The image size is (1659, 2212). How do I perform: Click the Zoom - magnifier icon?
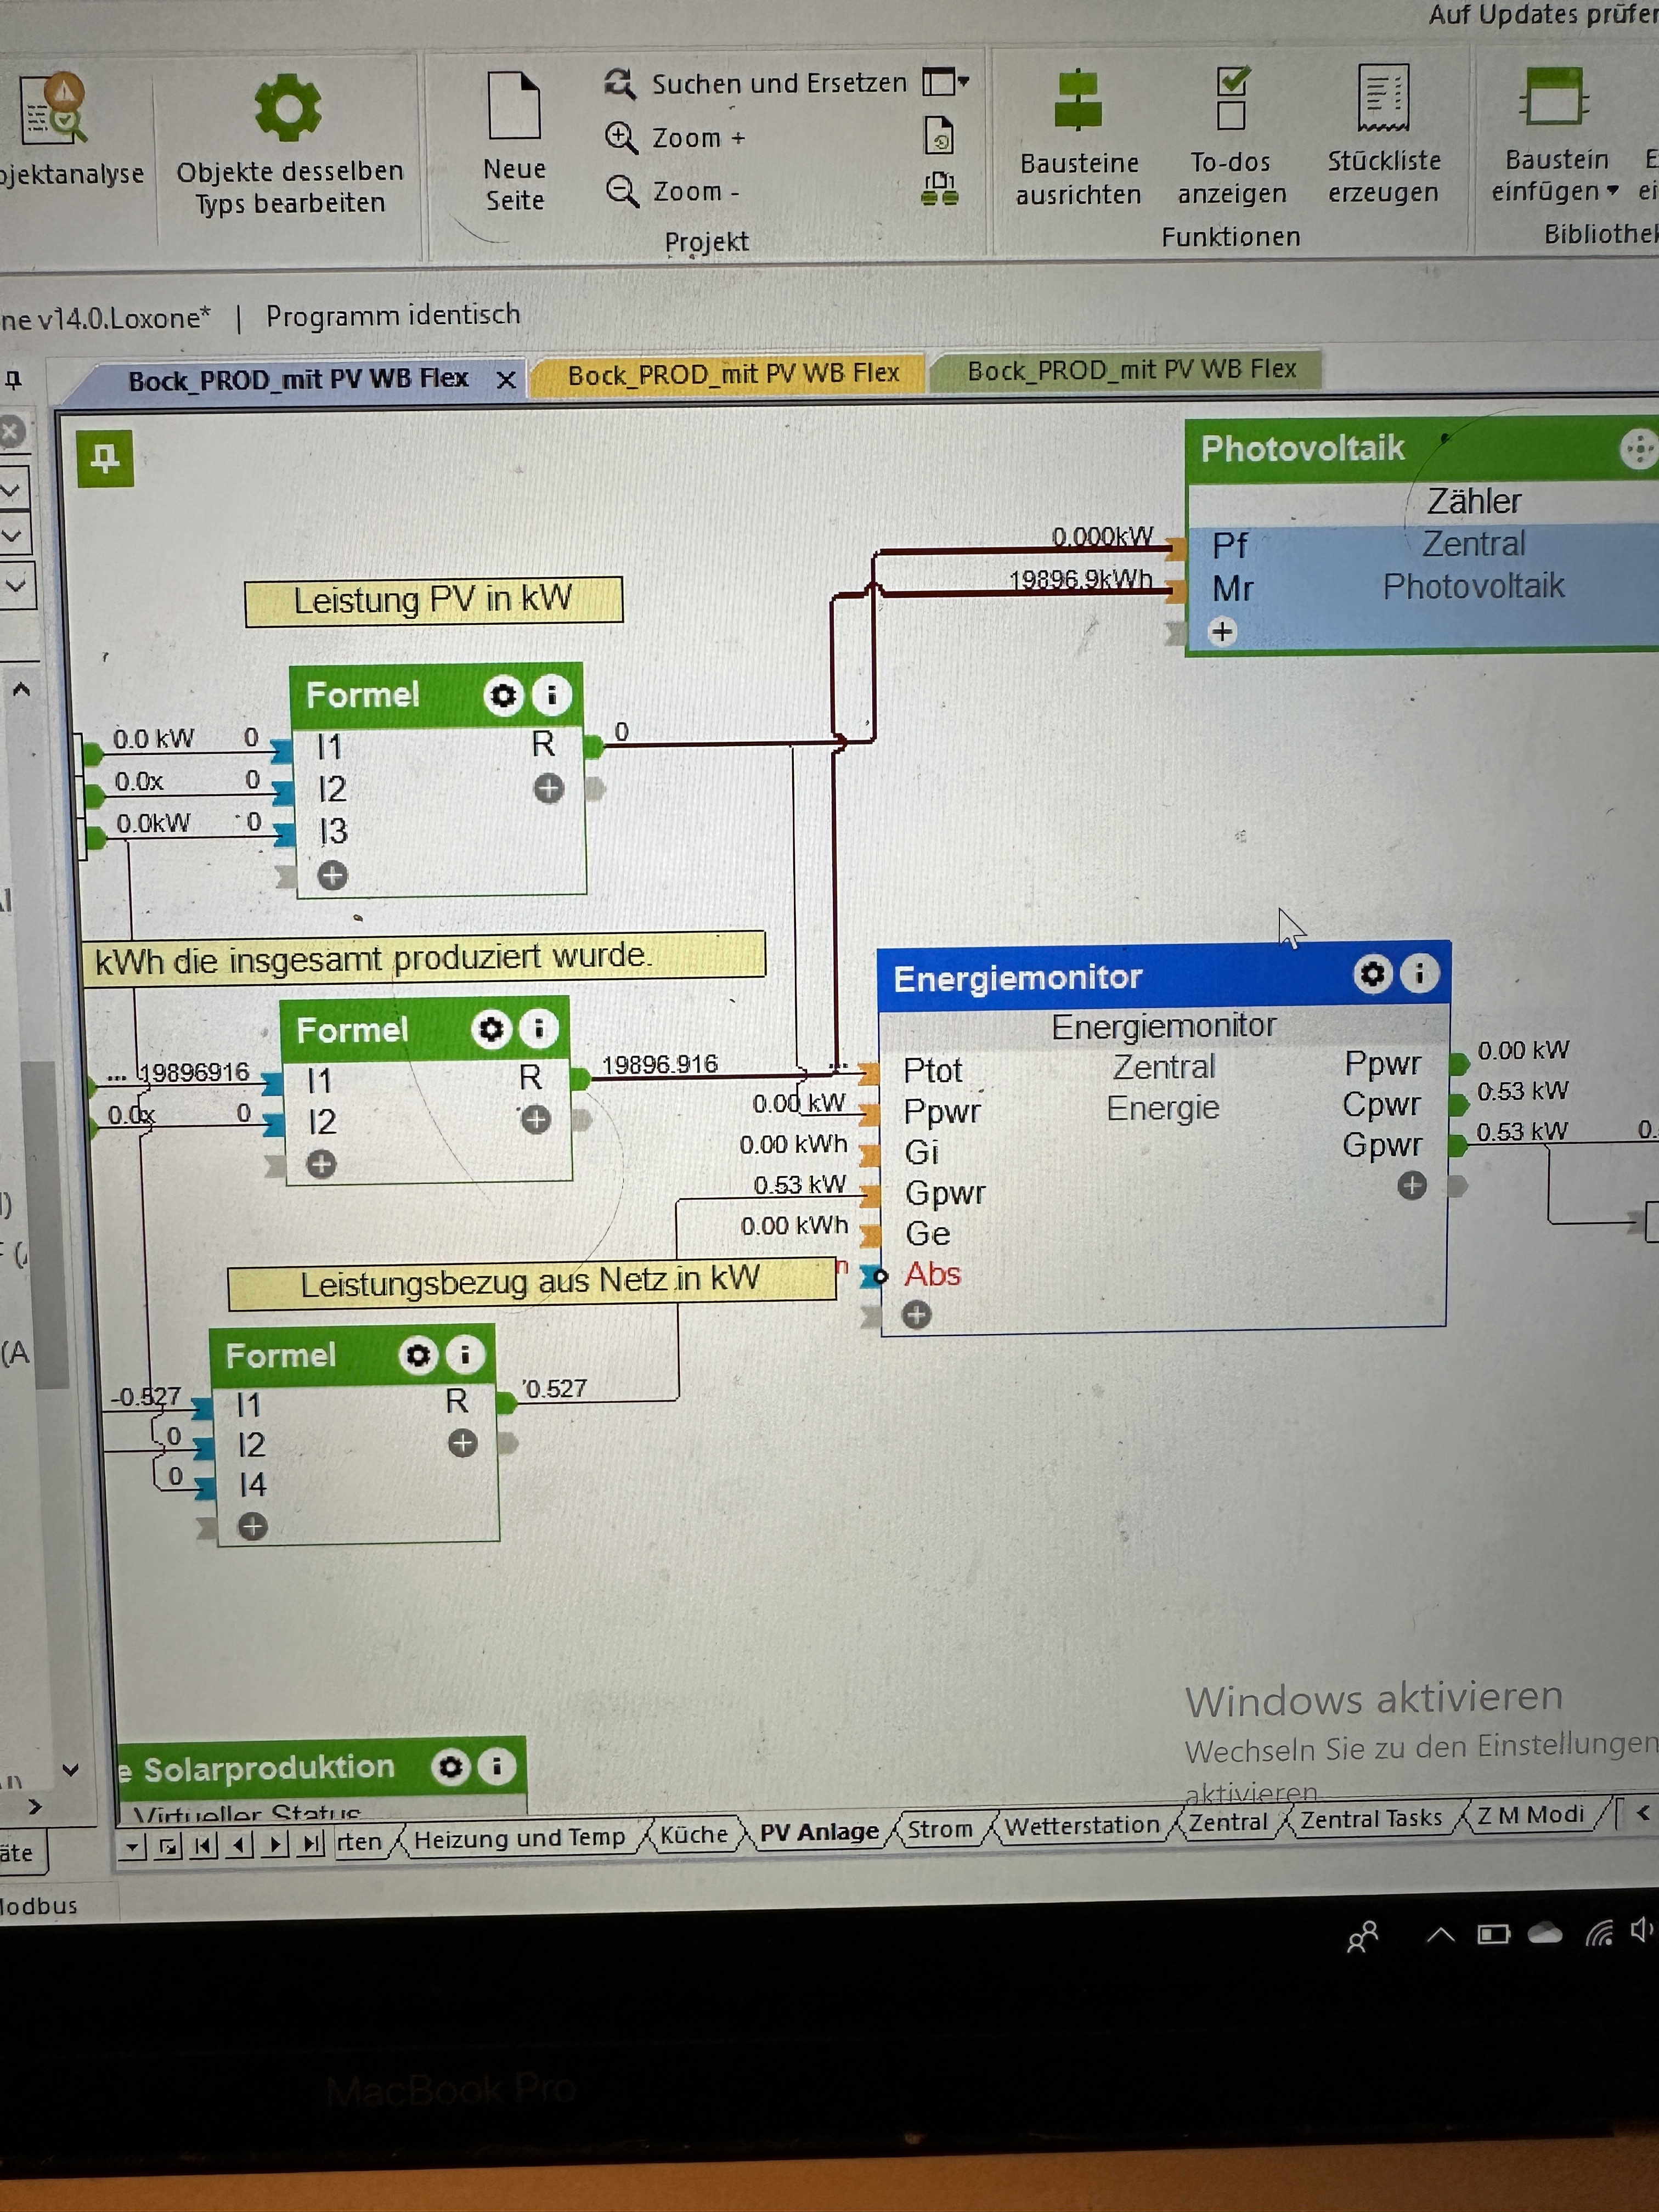(x=622, y=190)
